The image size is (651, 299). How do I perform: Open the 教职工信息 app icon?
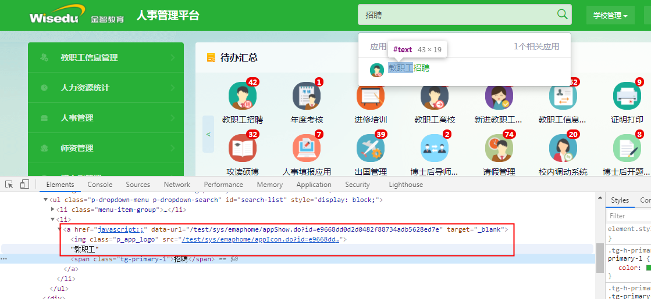(x=563, y=96)
